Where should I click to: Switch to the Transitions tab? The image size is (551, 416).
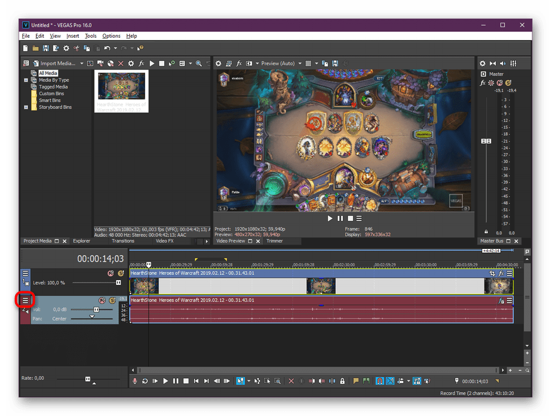click(123, 241)
